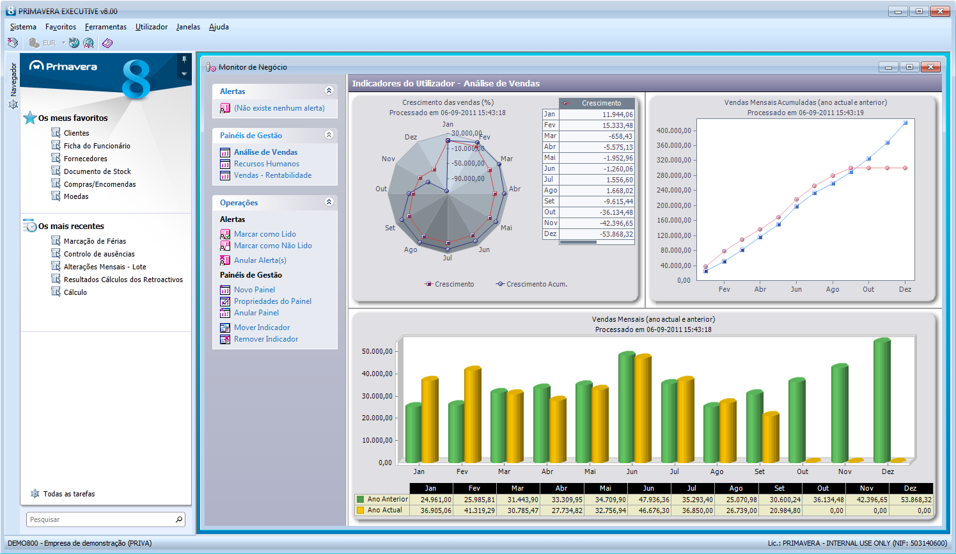This screenshot has width=956, height=554.
Task: Select the Ano Anterior Jan value 24.961,00
Action: click(431, 500)
